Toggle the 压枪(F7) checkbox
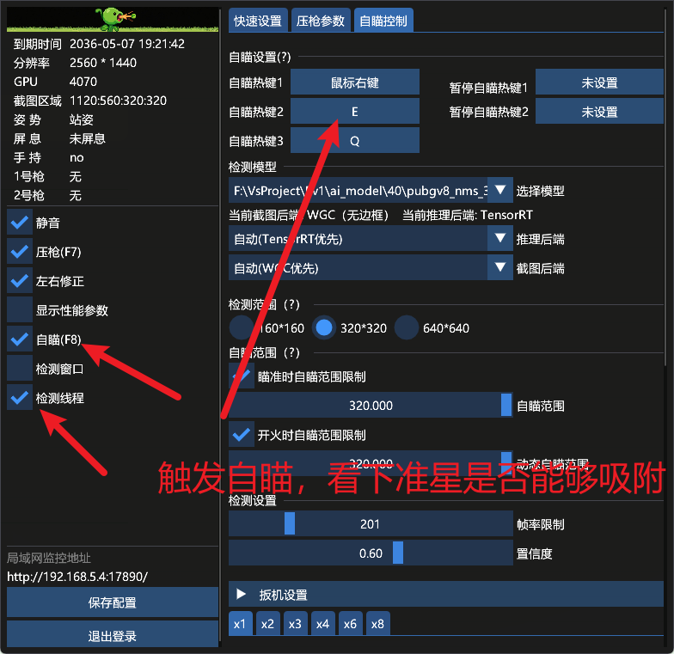The width and height of the screenshot is (674, 654). tap(19, 251)
